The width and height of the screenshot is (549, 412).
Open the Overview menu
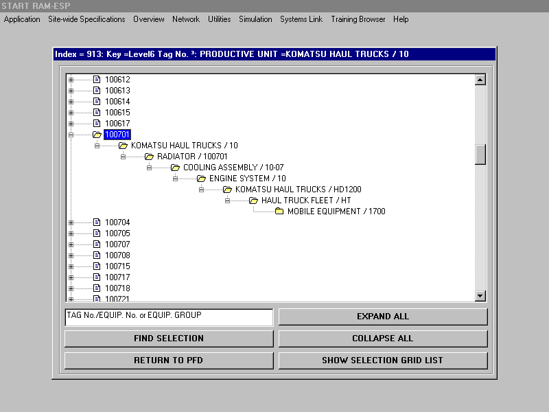coord(149,19)
